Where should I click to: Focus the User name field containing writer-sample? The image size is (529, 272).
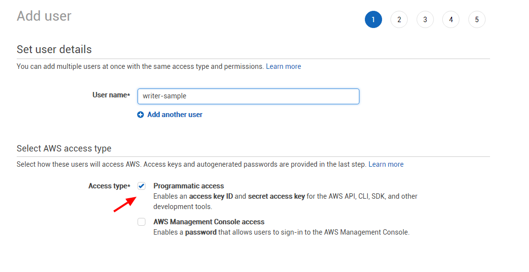248,96
